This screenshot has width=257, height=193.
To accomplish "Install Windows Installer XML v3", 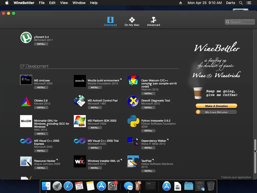I will click(95, 168).
